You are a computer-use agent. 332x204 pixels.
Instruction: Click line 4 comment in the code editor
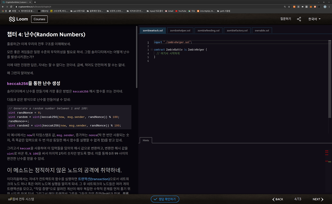coord(168,53)
